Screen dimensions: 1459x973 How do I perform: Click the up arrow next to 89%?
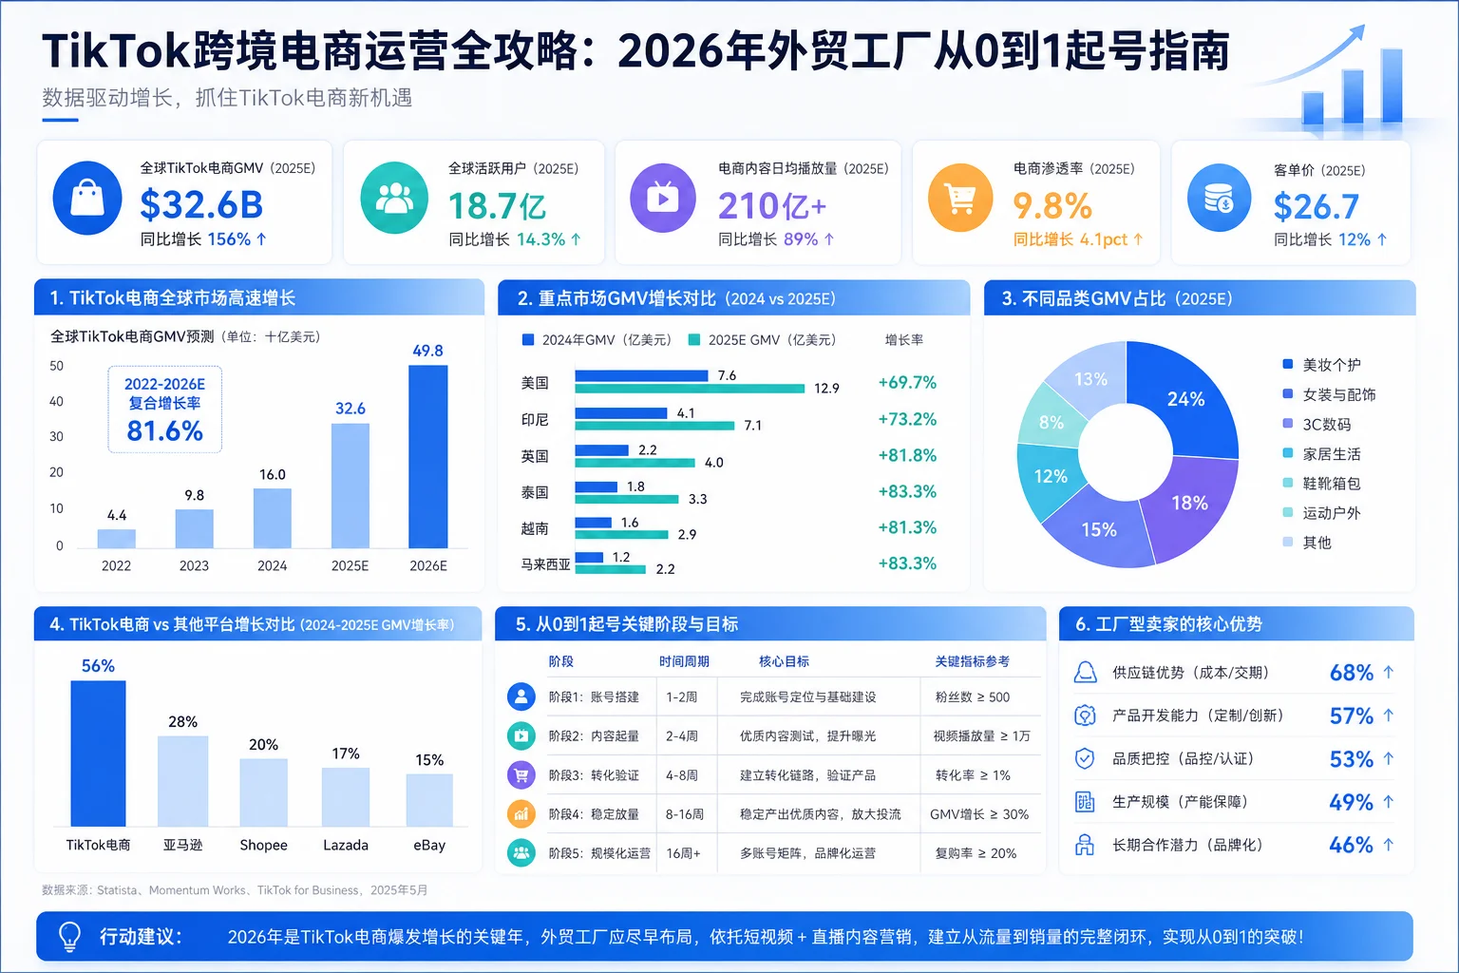tap(829, 239)
